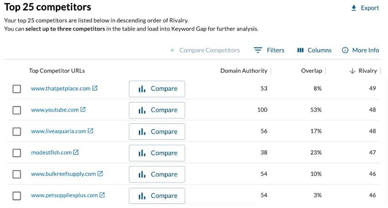Open the Columns label

pyautogui.click(x=320, y=50)
